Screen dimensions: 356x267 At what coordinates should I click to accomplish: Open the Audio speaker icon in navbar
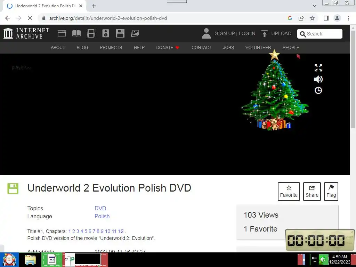point(106,33)
